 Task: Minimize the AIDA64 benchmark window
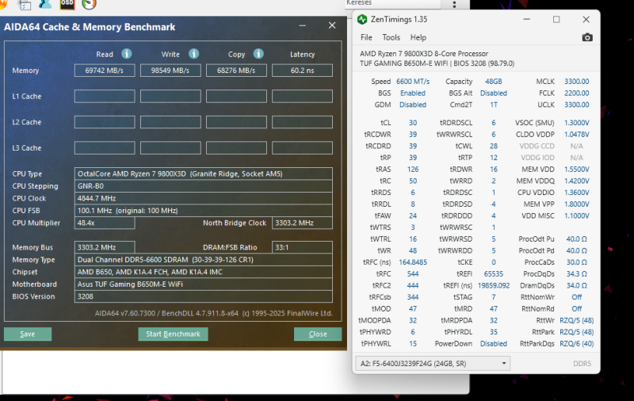coord(303,25)
